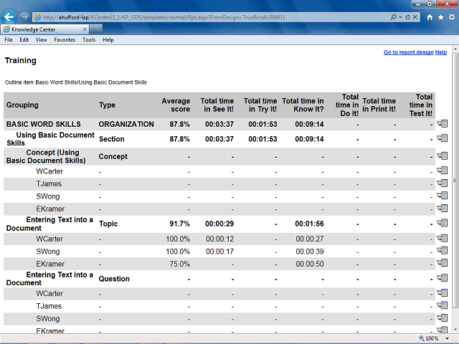This screenshot has height=344, width=459.
Task: Open browser Tools gear icon
Action: pos(452,17)
